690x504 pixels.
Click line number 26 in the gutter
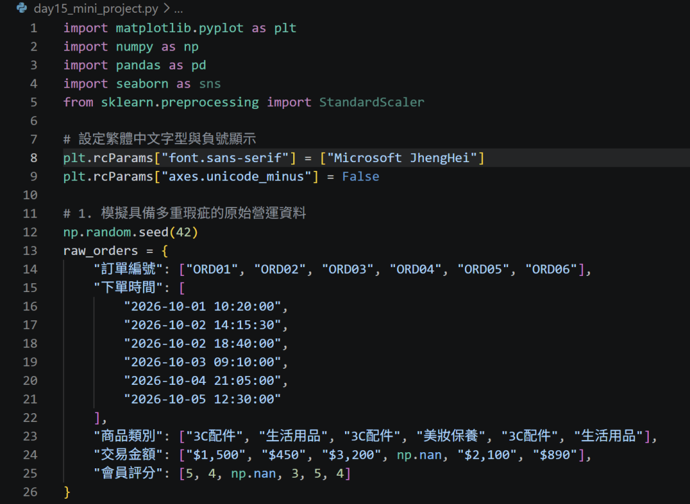click(30, 492)
